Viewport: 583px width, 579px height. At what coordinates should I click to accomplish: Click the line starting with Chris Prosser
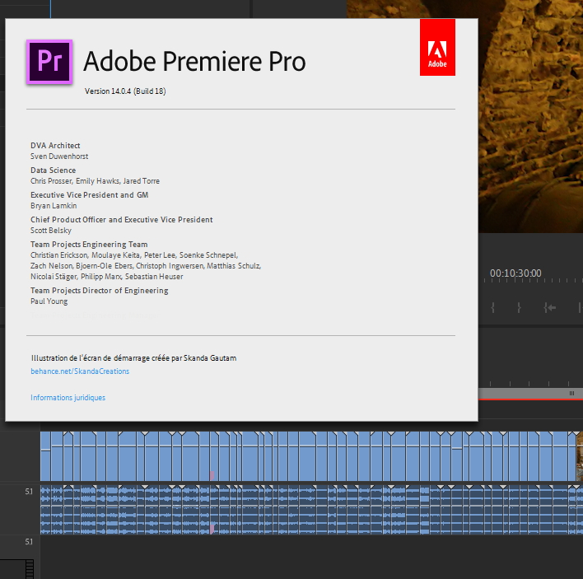coord(96,180)
